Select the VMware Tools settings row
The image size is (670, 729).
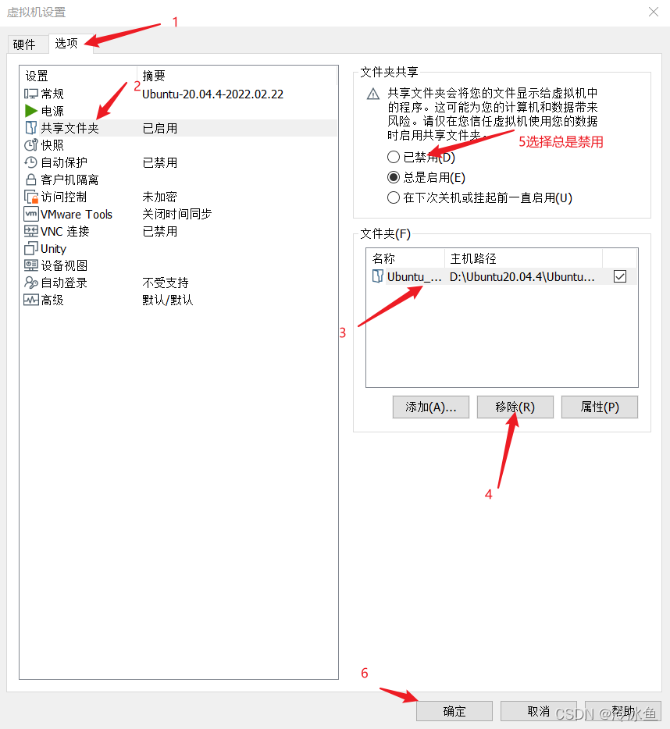click(179, 214)
